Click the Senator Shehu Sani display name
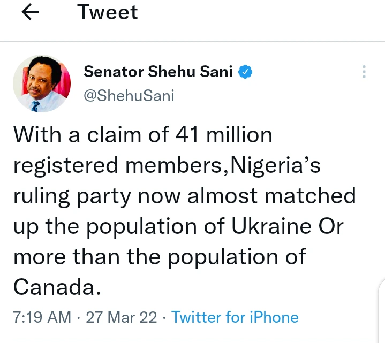The width and height of the screenshot is (385, 343). 158,72
